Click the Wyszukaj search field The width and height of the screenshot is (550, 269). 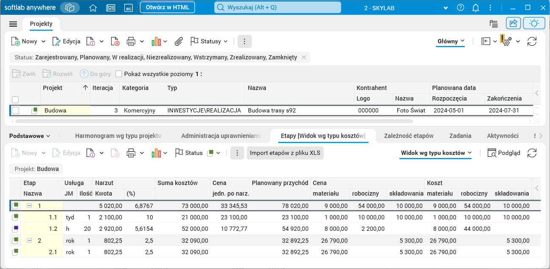point(277,7)
